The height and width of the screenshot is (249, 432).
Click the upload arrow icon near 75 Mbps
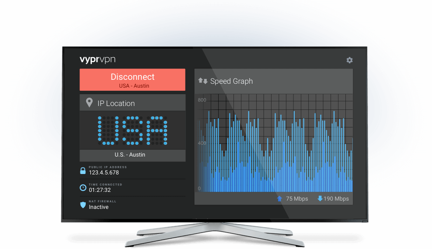coord(279,199)
